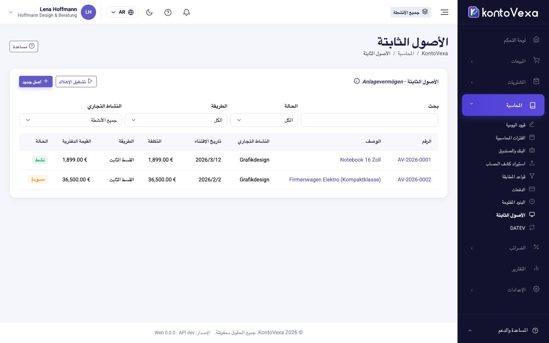
Task: Open the الطريقة method filter dropdown
Action: click(x=176, y=120)
